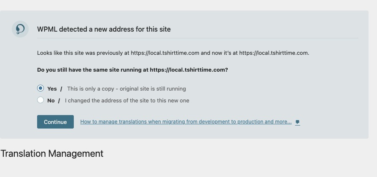Click 'This is only a copy' description text
This screenshot has height=177, width=377.
(x=127, y=89)
